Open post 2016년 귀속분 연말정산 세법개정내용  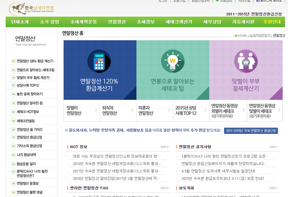117,164
